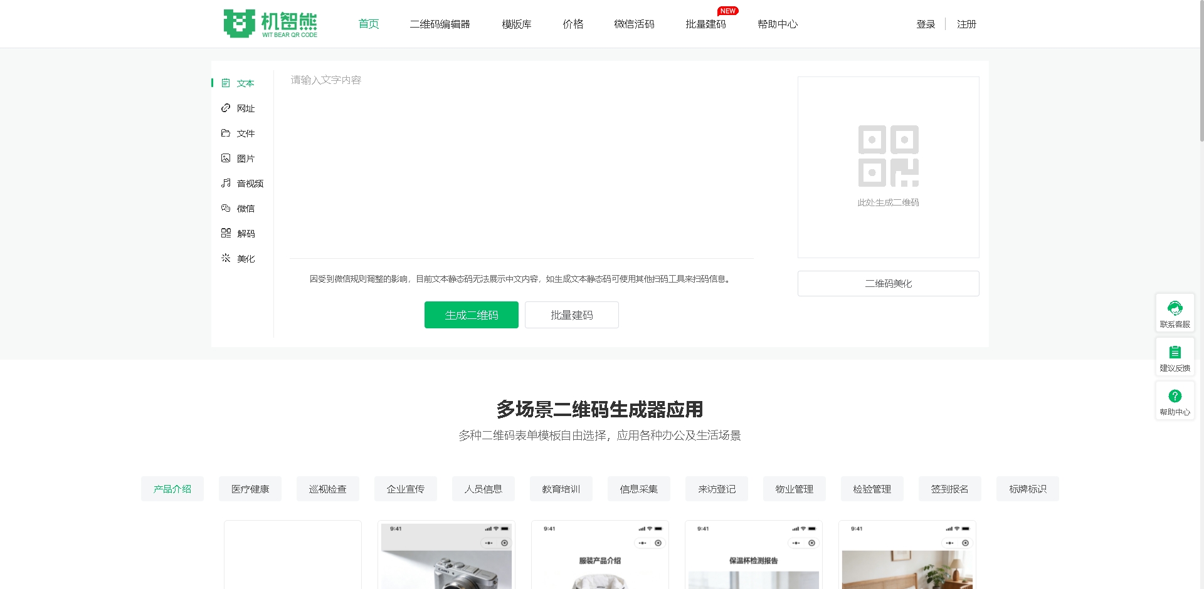Viewport: 1204px width, 589px height.
Task: Select the 人员信息 category tab
Action: click(x=483, y=489)
